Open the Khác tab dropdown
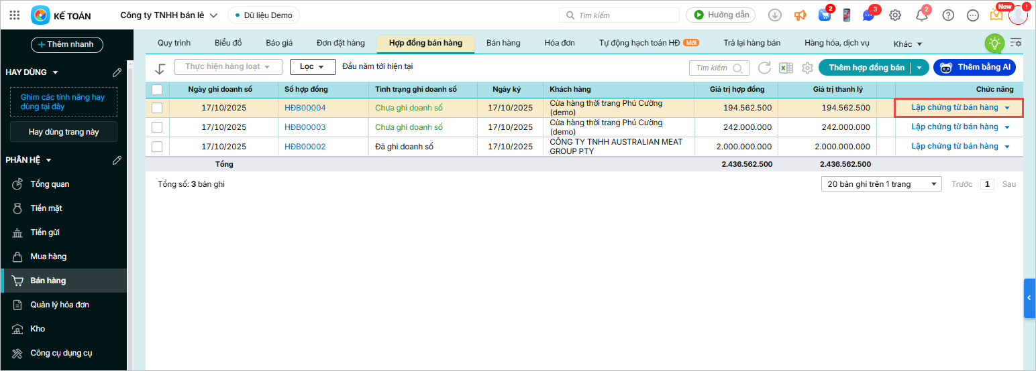 [908, 44]
